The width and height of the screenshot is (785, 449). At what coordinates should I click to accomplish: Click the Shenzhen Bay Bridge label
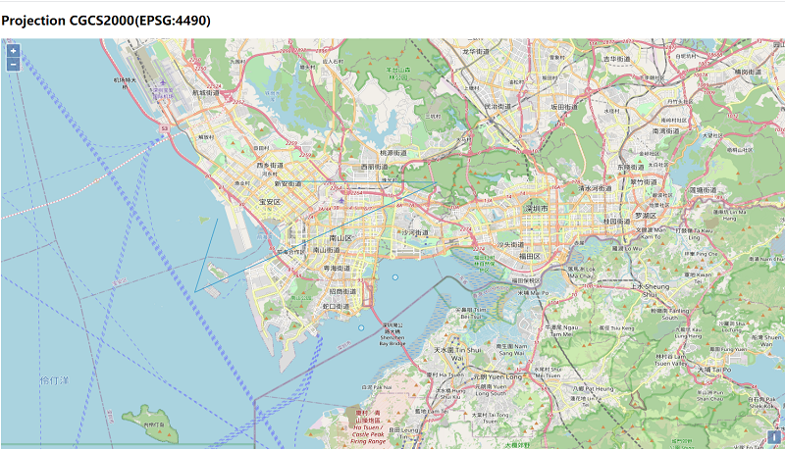pos(392,339)
